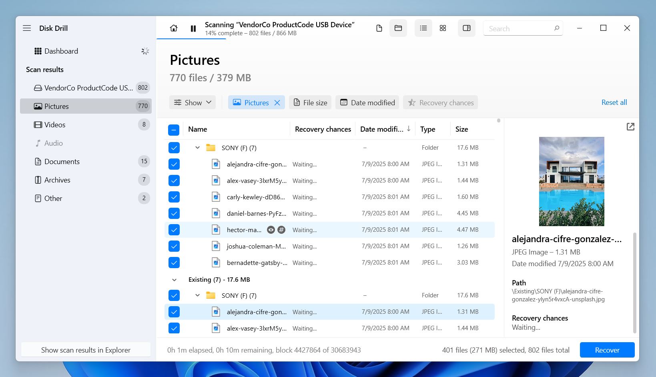Click the file list scrollbar handle
This screenshot has width=656, height=377.
pyautogui.click(x=498, y=120)
